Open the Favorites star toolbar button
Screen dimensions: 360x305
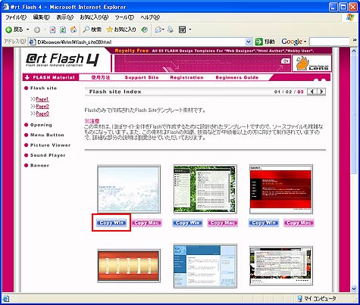point(121,30)
